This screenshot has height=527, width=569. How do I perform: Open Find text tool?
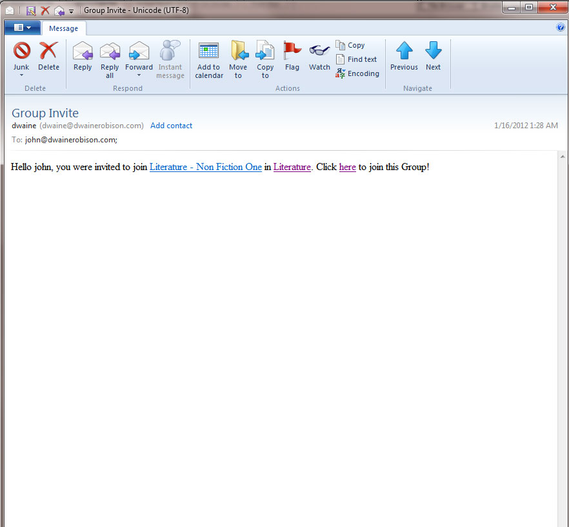point(356,59)
